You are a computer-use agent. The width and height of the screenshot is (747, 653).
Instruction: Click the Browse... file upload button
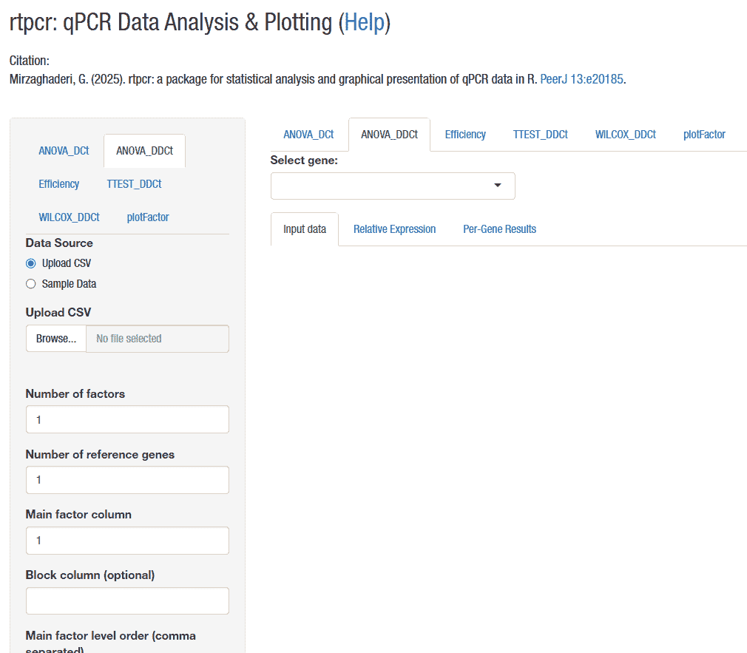(x=56, y=339)
